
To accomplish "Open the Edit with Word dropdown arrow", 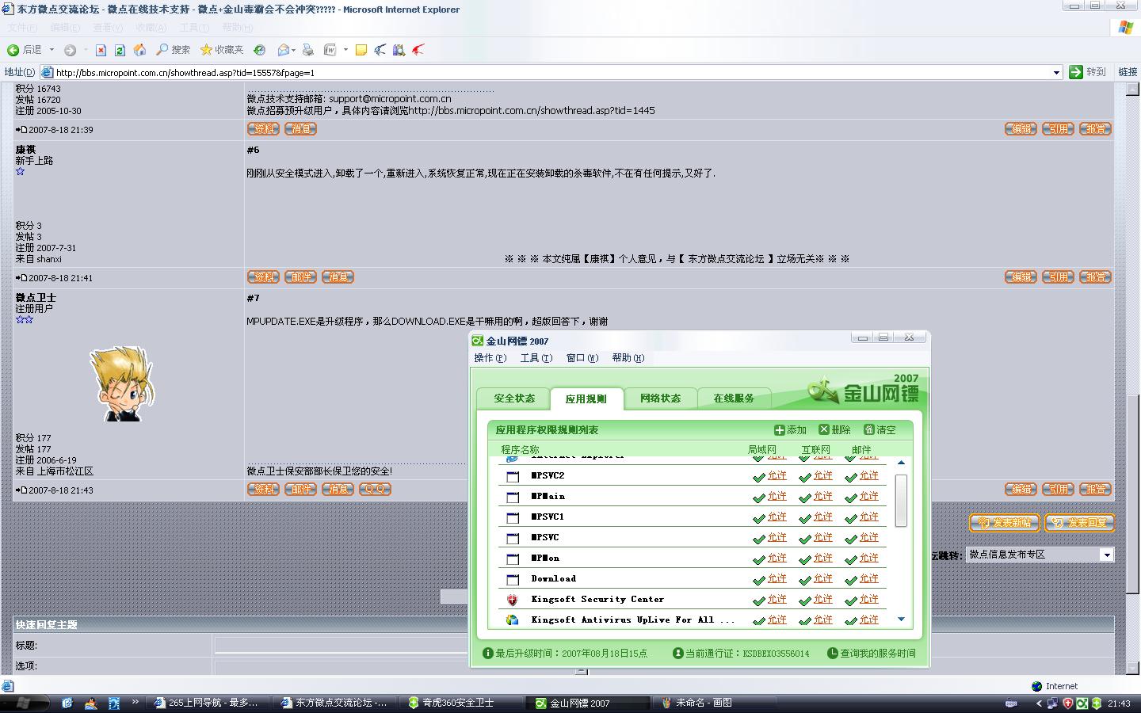I will click(345, 50).
